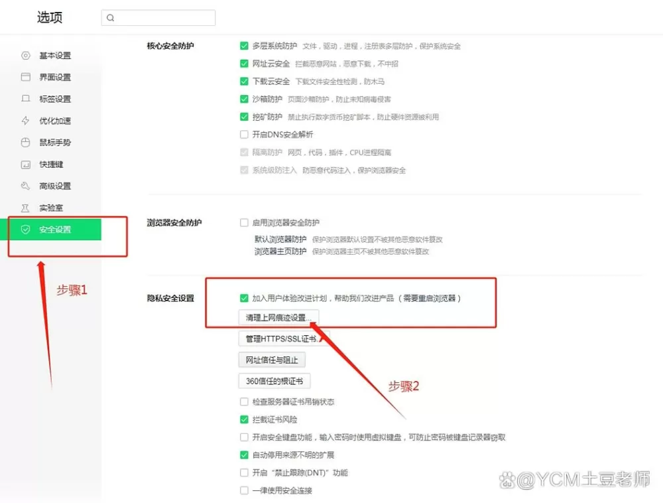Click the 鼠标手势 mouse icon
The height and width of the screenshot is (503, 663).
[x=26, y=142]
